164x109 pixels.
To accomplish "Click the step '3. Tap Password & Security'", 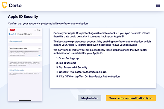I will 72,67.
